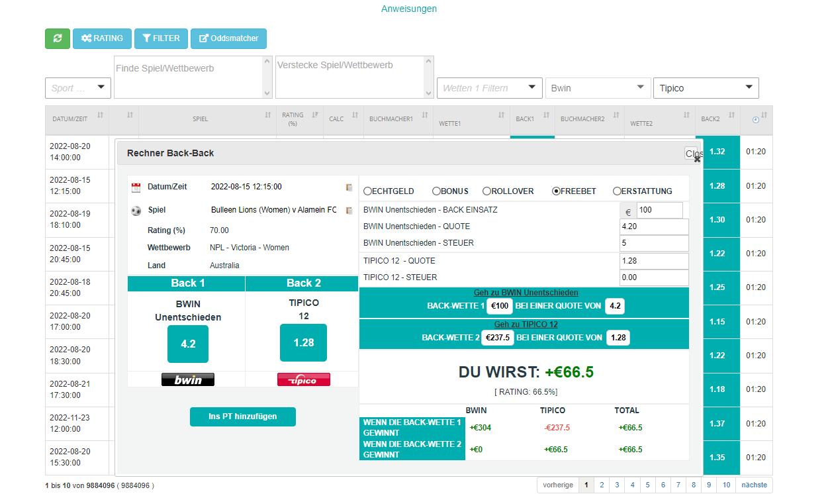The height and width of the screenshot is (494, 830).
Task: Click the 4.2 odds tile under Back 1
Action: click(188, 344)
